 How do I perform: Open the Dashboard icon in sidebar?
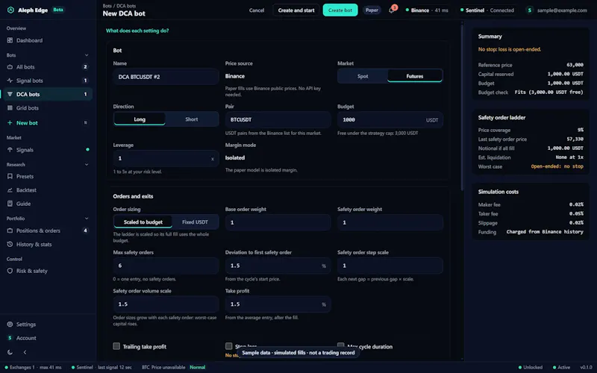[10, 40]
